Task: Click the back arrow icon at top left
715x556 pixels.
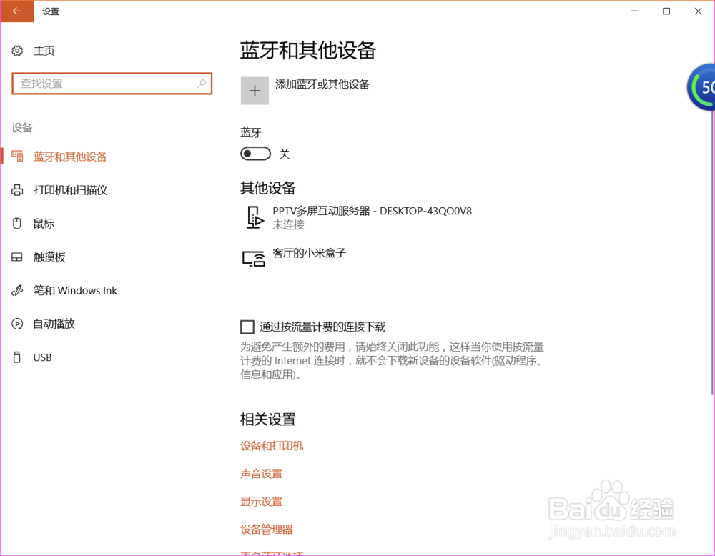Action: coord(16,11)
